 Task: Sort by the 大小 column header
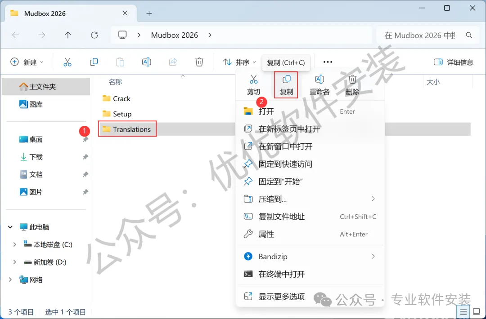[433, 82]
